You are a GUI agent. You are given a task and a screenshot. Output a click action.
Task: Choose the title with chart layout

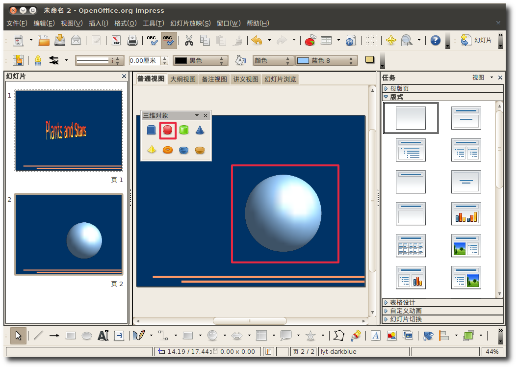[466, 213]
